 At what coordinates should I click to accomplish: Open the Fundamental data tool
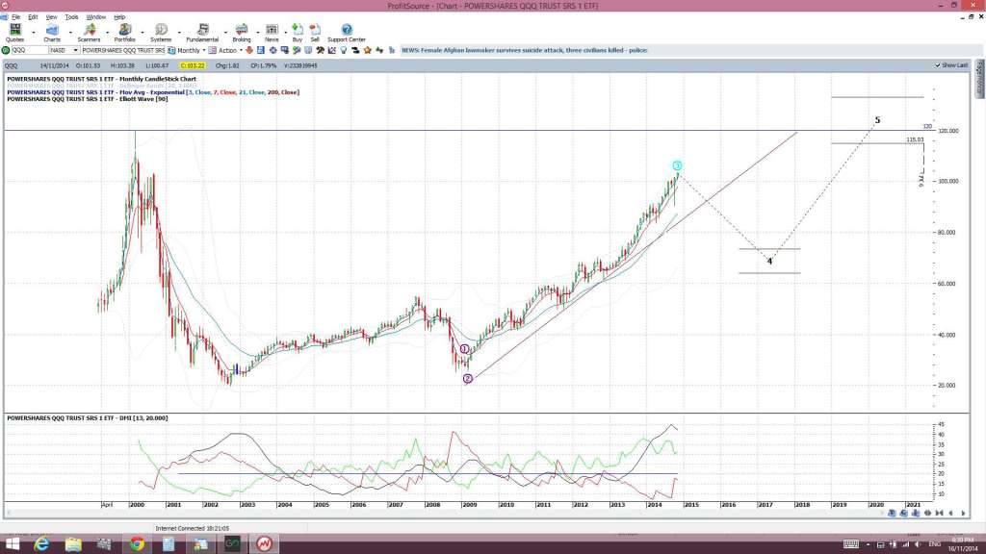pos(202,32)
